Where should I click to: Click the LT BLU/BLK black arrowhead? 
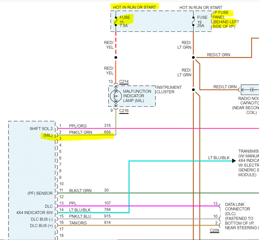[x=234, y=161]
